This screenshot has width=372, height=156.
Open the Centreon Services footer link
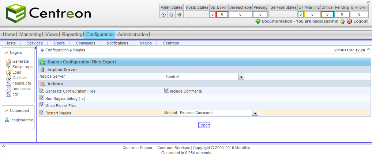174,148
